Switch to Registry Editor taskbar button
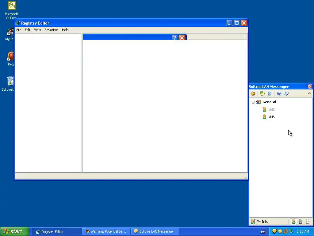Image resolution: width=314 pixels, height=236 pixels. point(56,232)
